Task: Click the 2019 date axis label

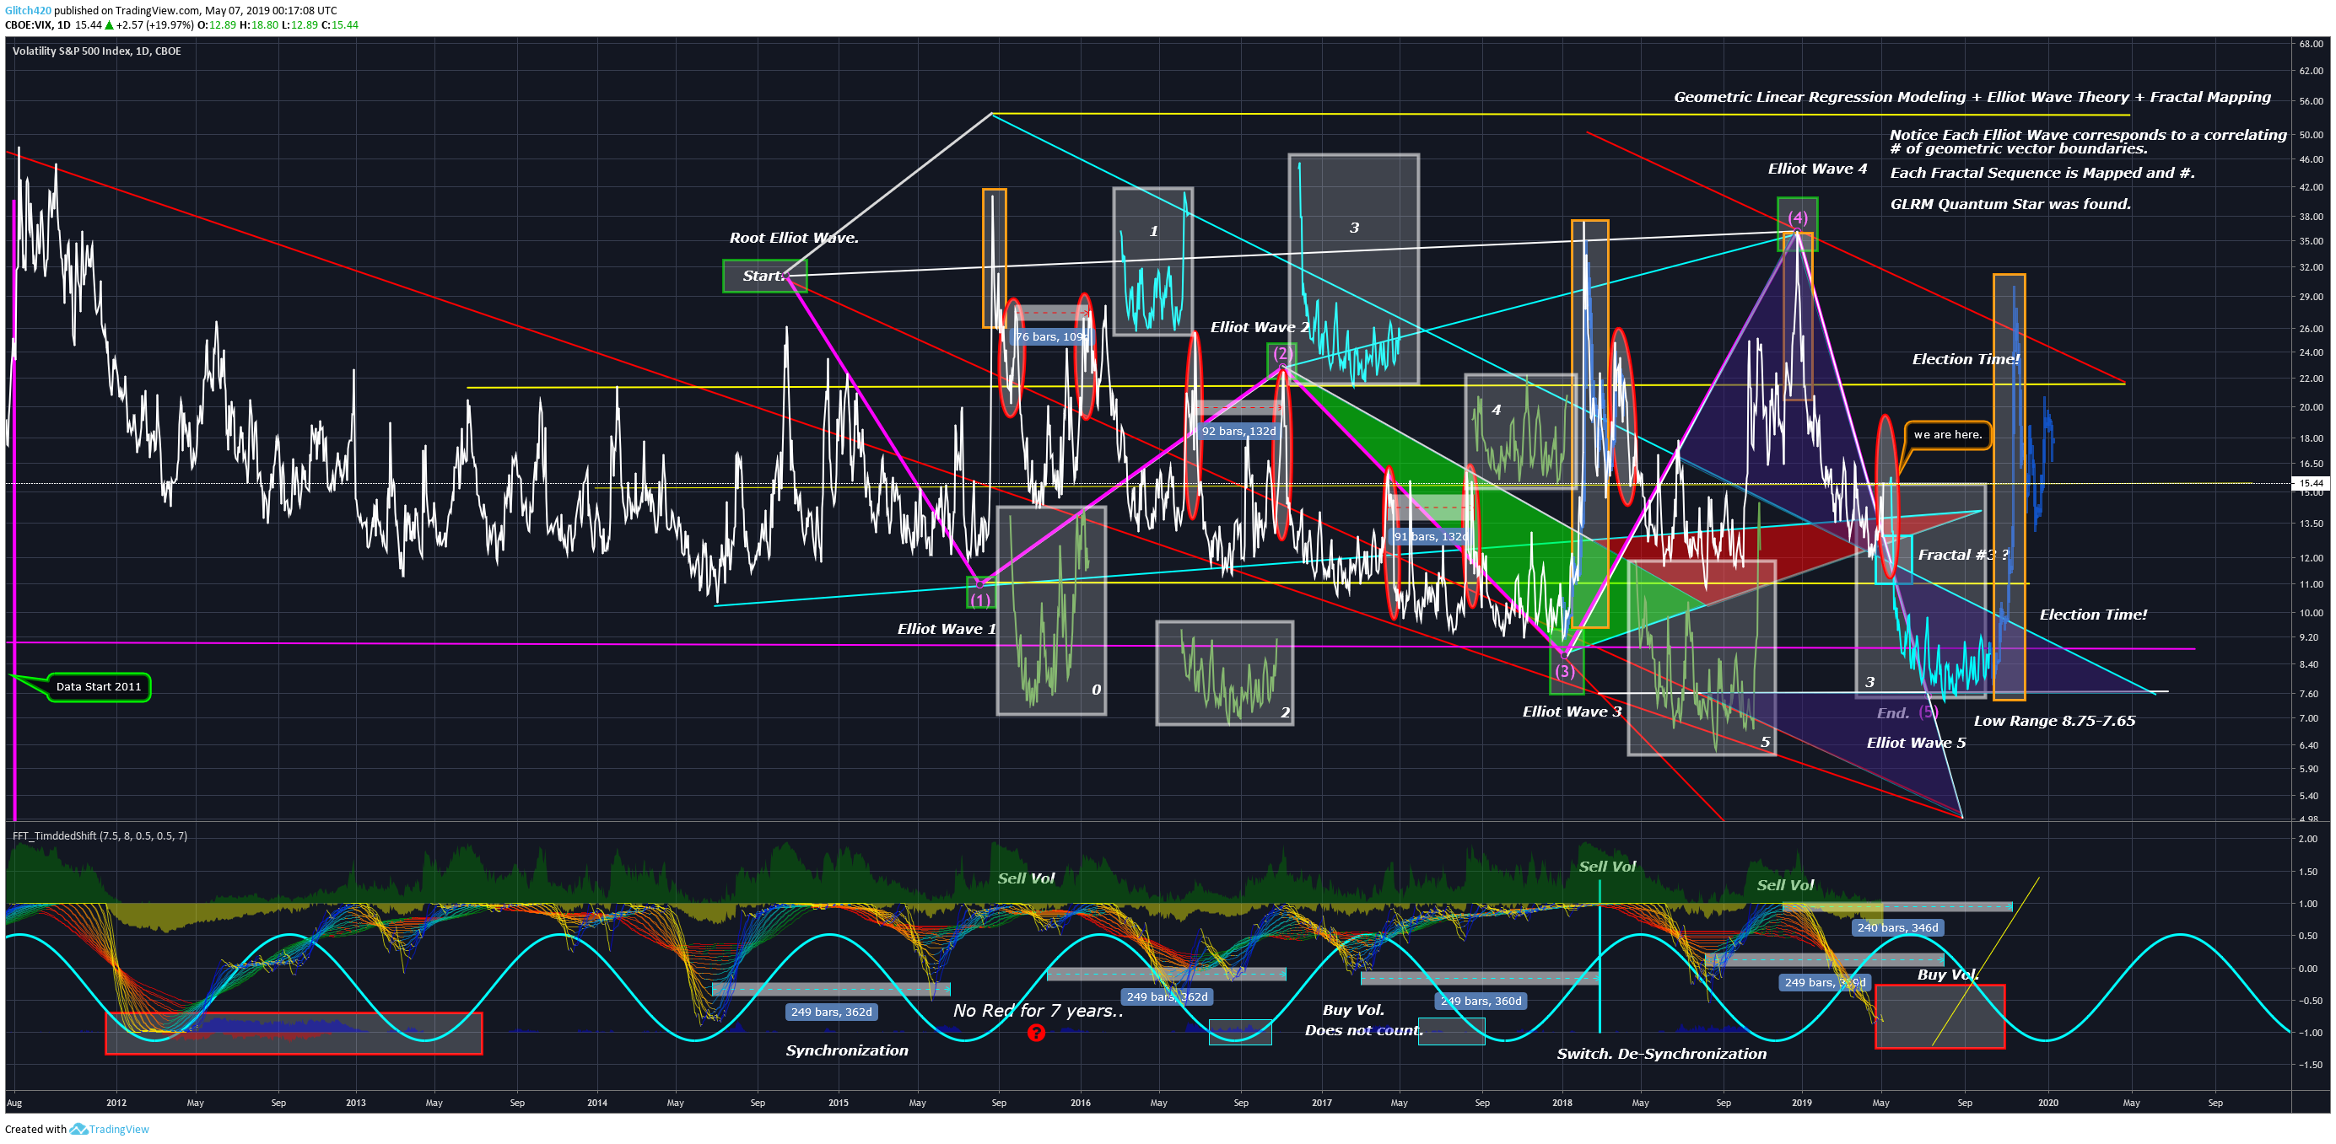Action: [1801, 1103]
